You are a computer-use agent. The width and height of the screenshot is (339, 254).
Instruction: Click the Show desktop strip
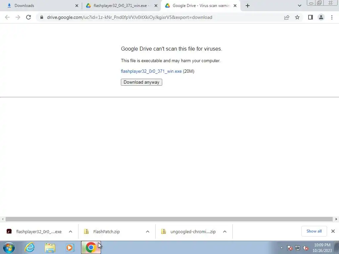(337, 247)
